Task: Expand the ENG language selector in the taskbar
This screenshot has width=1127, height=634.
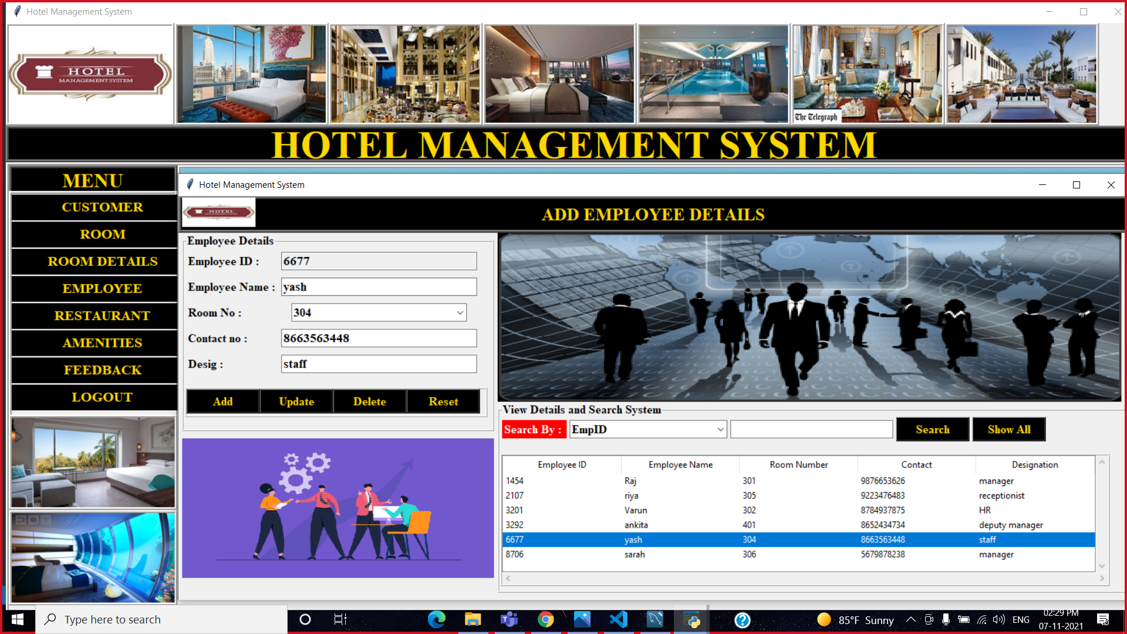Action: coord(1021,619)
